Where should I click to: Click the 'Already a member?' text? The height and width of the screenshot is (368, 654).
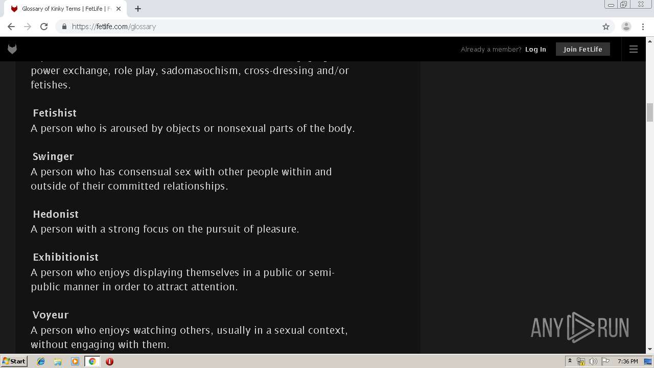pyautogui.click(x=491, y=49)
